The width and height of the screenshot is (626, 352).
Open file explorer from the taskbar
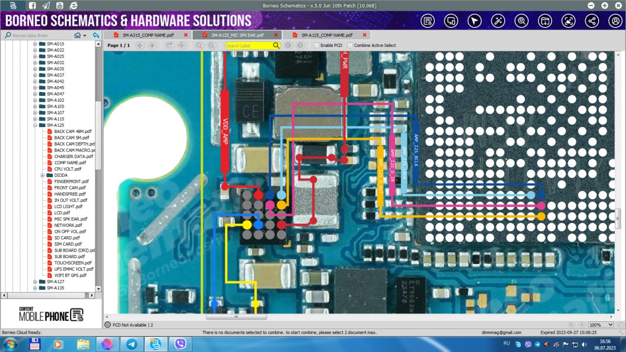83,344
